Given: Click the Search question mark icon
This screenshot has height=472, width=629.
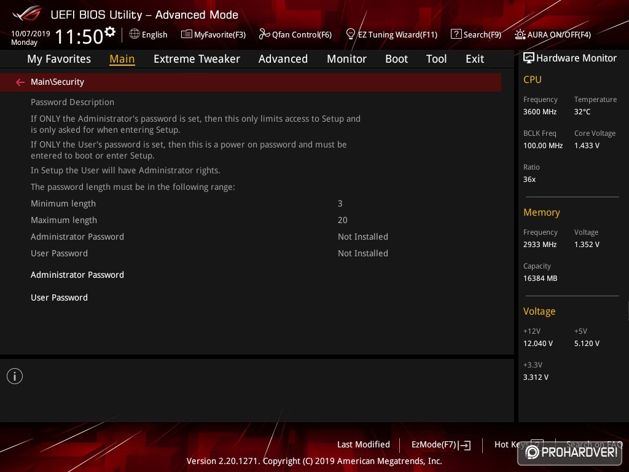Looking at the screenshot, I should tap(456, 34).
